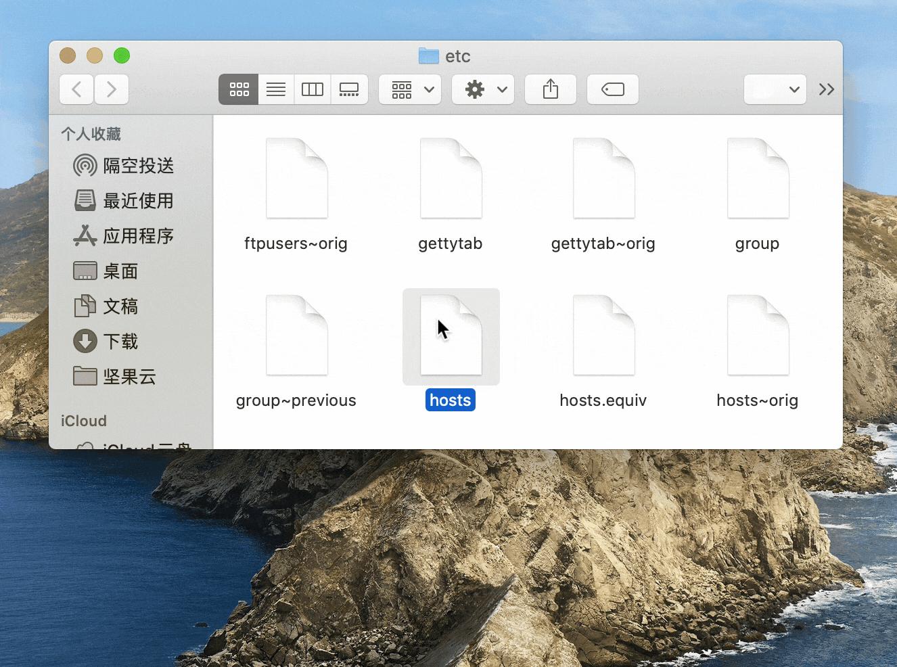Click the tags field in the toolbar

(612, 89)
